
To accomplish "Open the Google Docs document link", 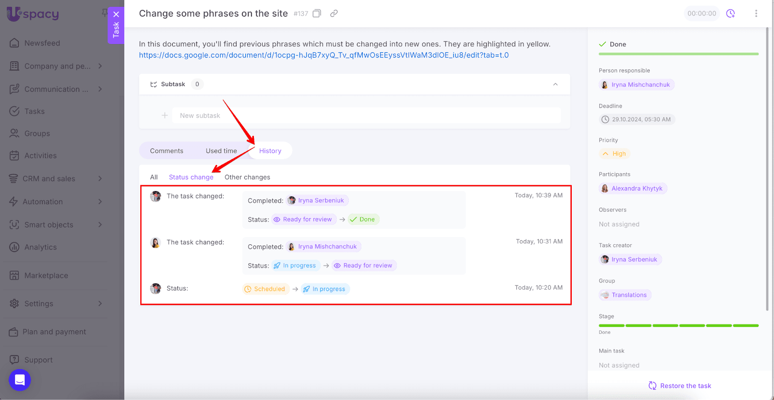I will point(324,55).
